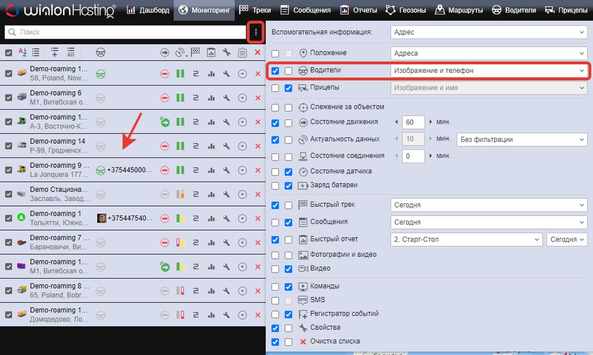This screenshot has width=593, height=355.
Task: Click the clipboard column header icon
Action: 242,52
